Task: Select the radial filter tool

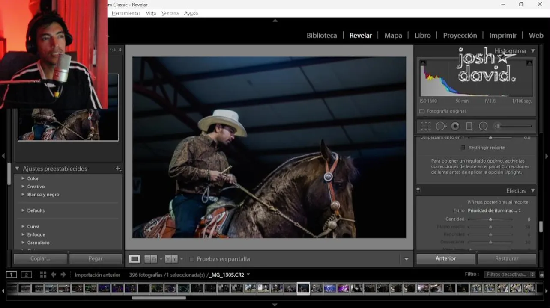Action: (483, 126)
